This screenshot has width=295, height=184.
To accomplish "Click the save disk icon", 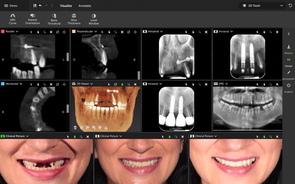I will click(x=35, y=6).
